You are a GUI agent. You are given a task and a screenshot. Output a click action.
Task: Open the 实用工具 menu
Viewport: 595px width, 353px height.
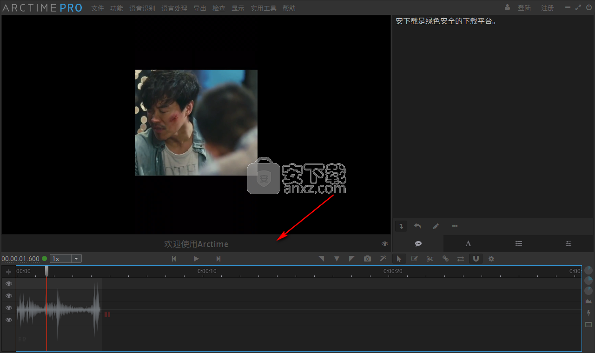pos(264,8)
